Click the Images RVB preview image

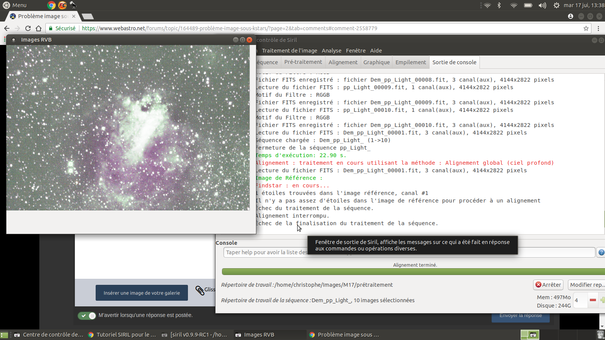coord(128,128)
